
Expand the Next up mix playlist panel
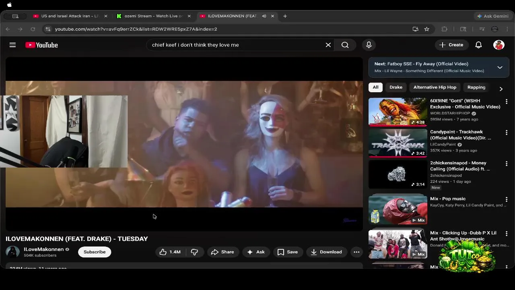(500, 67)
